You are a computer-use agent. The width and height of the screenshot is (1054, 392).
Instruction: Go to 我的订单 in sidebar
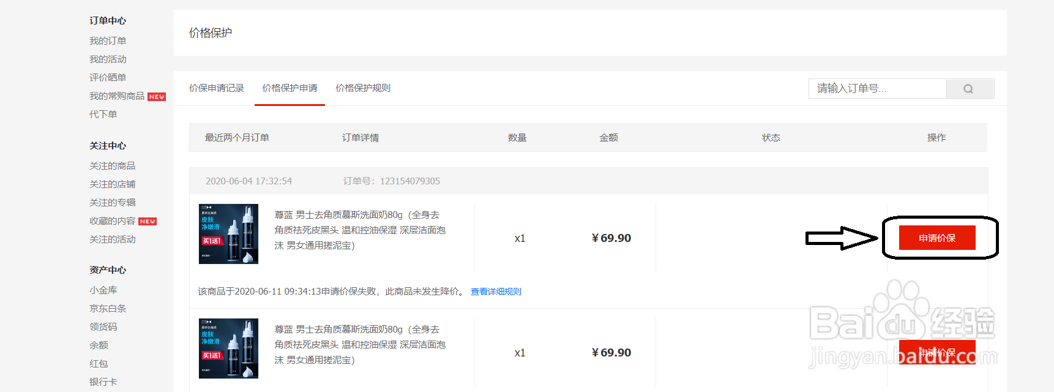pyautogui.click(x=108, y=41)
